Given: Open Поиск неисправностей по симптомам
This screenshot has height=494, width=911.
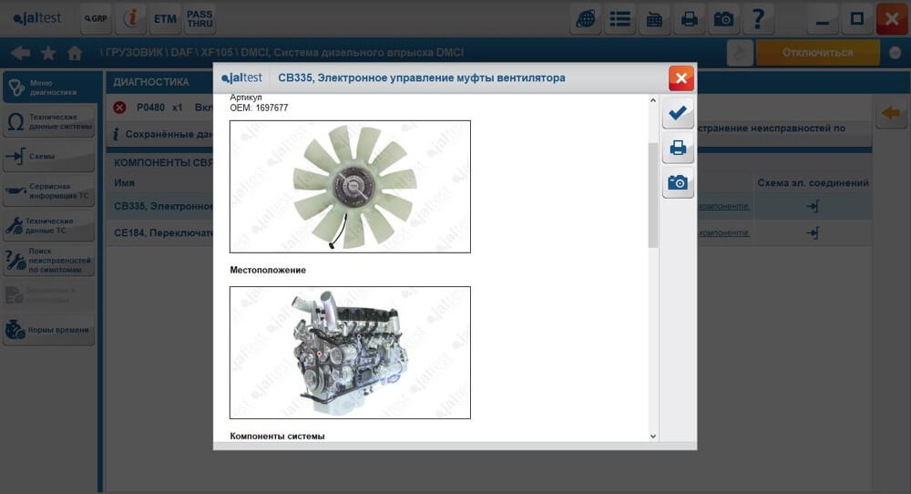Looking at the screenshot, I should 49,261.
